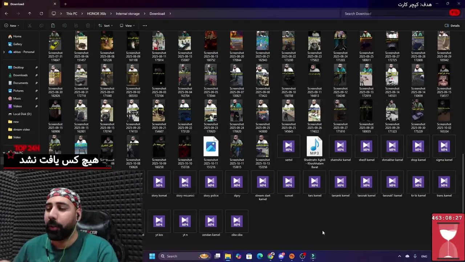Select the Screenshot 2025-10-11 151216 image file
This screenshot has height=262, width=465.
tap(211, 152)
